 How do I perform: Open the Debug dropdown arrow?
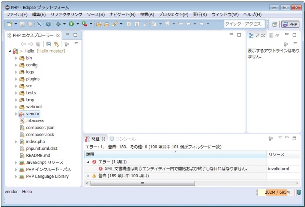(64, 24)
